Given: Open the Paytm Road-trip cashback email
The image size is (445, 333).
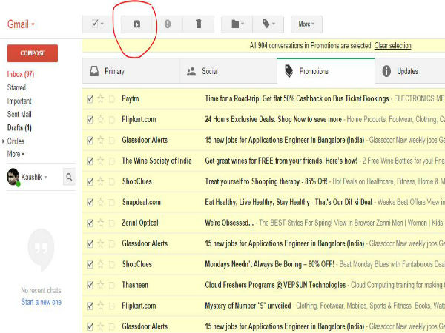Looking at the screenshot, I should tap(264, 99).
